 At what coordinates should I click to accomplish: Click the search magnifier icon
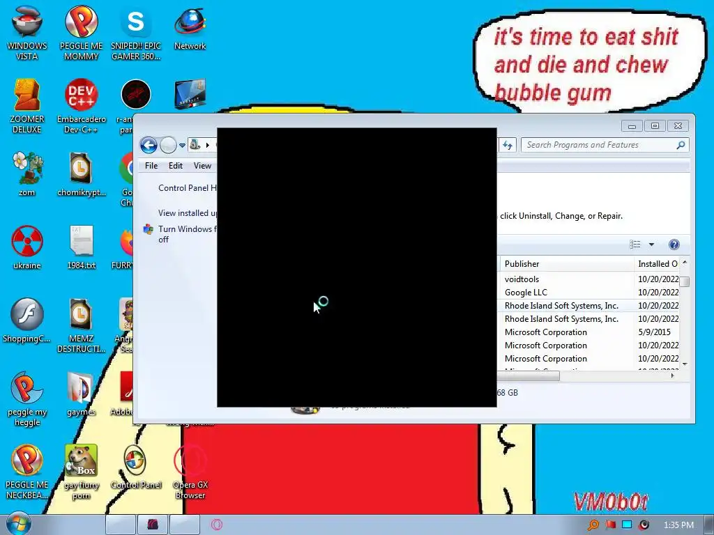(x=681, y=145)
